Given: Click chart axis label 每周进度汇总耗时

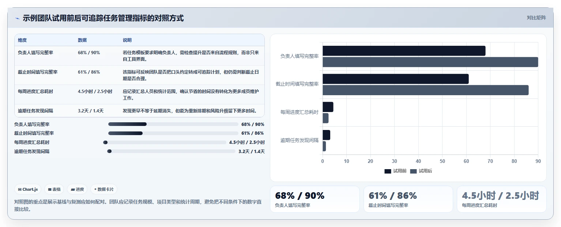Looking at the screenshot, I should coord(300,112).
